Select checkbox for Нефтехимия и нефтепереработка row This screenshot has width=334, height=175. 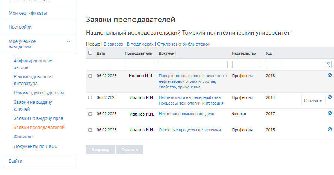coord(90,97)
